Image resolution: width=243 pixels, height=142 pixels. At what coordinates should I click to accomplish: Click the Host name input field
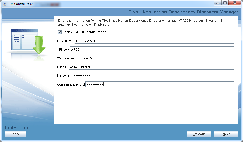coord(154,41)
